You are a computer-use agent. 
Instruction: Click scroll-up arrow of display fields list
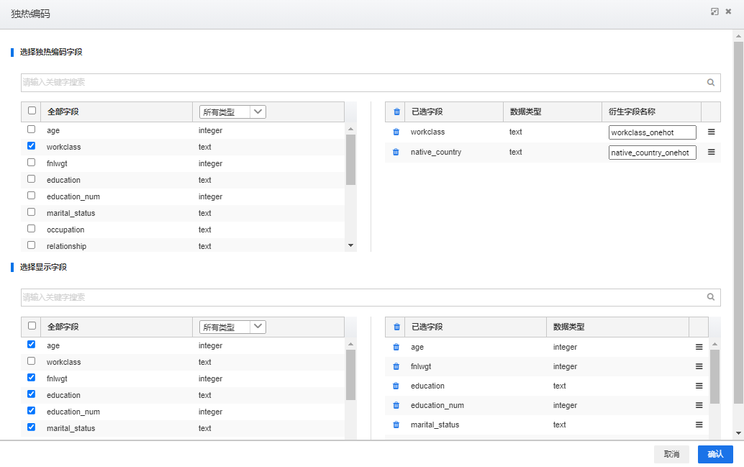[x=350, y=344]
